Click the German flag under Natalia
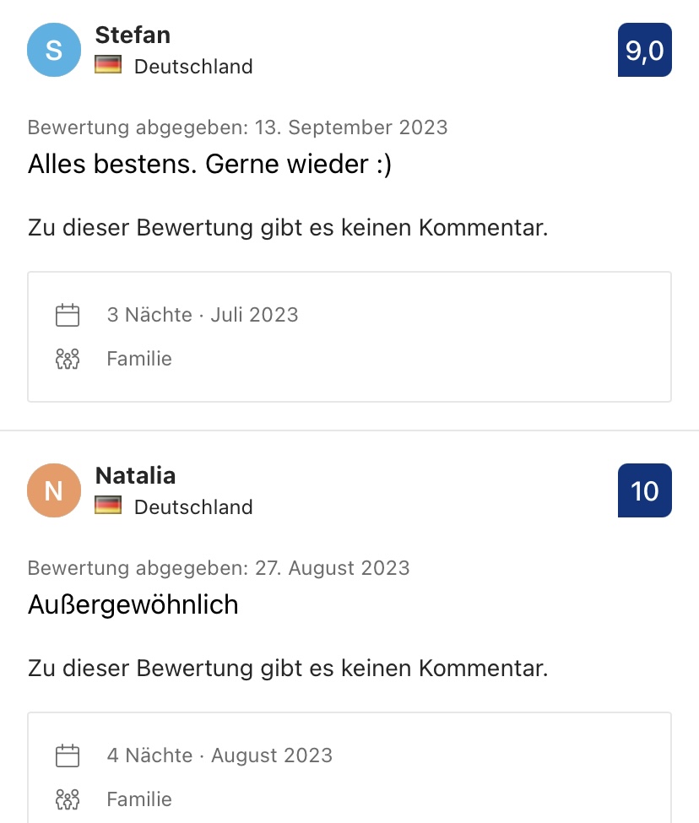 tap(108, 506)
